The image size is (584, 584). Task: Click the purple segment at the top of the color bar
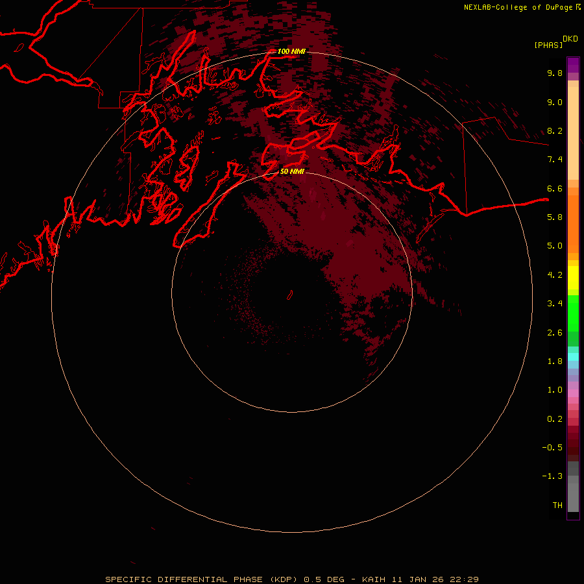pyautogui.click(x=573, y=65)
